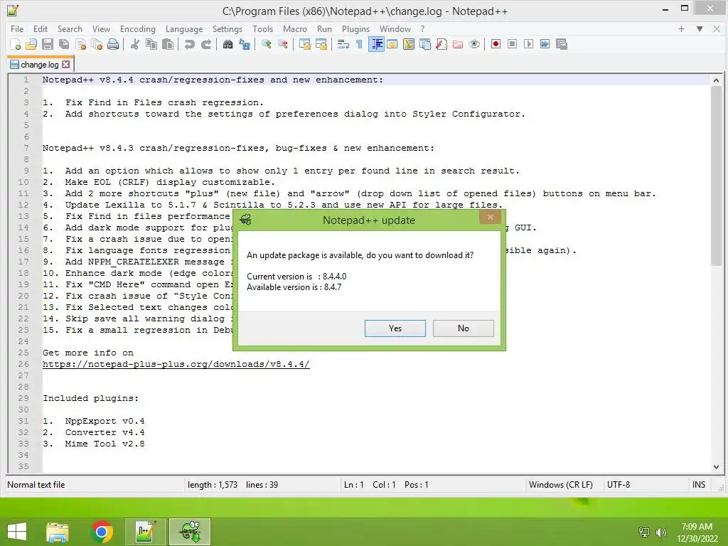Open the Encoding menu
728x546 pixels.
[x=138, y=28]
